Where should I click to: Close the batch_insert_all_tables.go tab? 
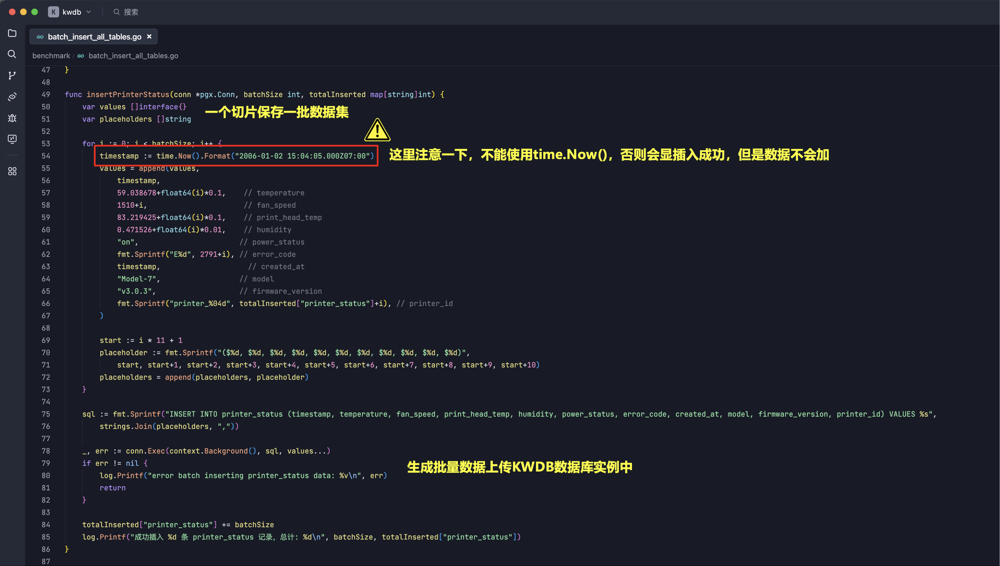pyautogui.click(x=149, y=37)
